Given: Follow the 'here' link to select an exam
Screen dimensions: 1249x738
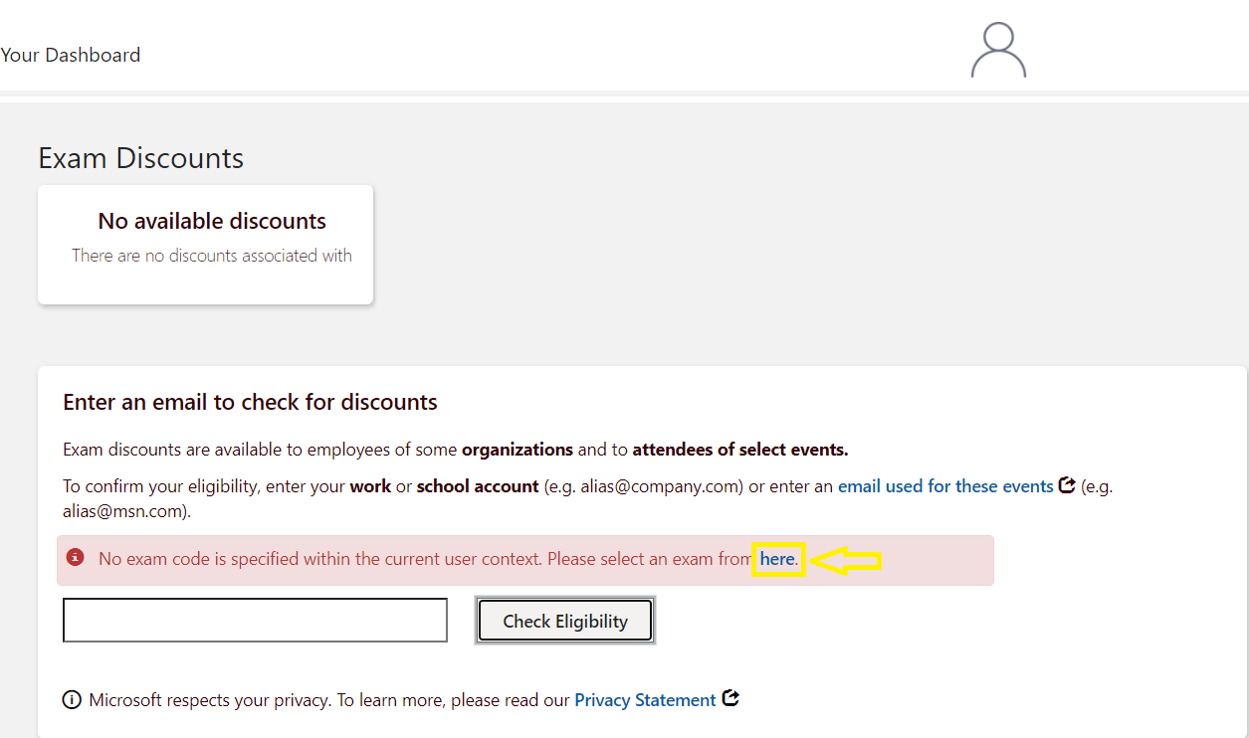Looking at the screenshot, I should point(777,559).
